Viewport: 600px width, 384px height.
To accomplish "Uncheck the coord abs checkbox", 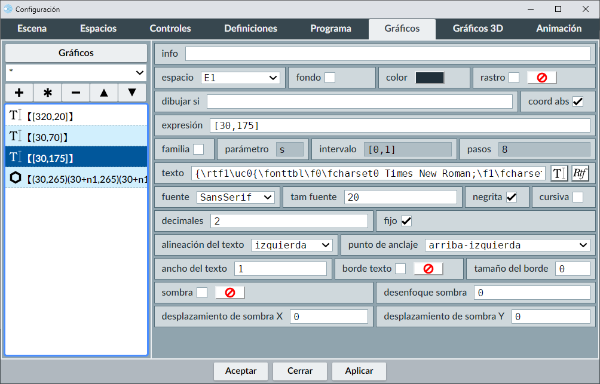I will (578, 102).
